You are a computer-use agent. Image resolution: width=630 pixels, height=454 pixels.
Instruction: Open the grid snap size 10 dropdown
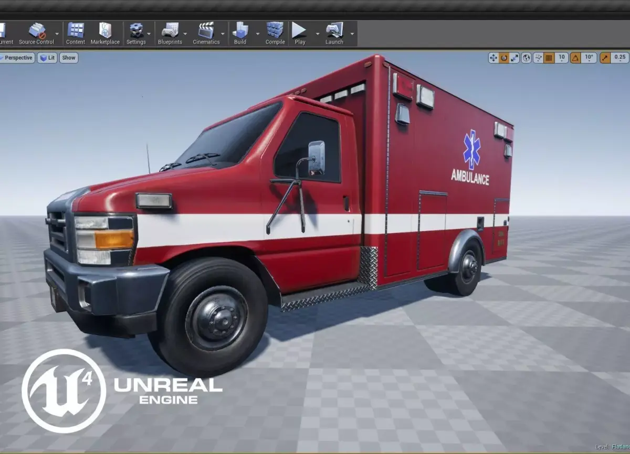(562, 58)
